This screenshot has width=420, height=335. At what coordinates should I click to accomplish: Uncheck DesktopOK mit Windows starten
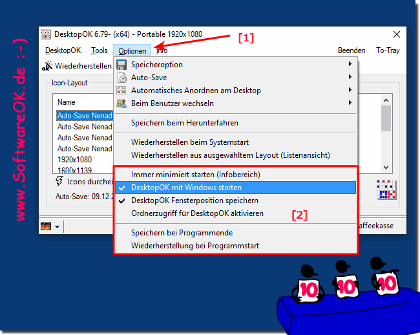point(235,188)
